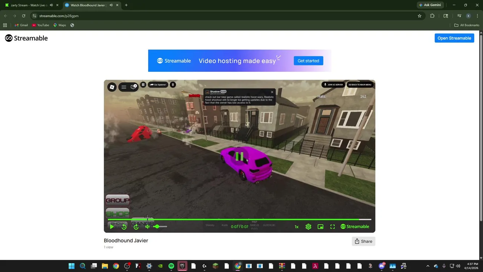The image size is (483, 272).
Task: Open the NVIDIA app in taskbar
Action: point(160,266)
